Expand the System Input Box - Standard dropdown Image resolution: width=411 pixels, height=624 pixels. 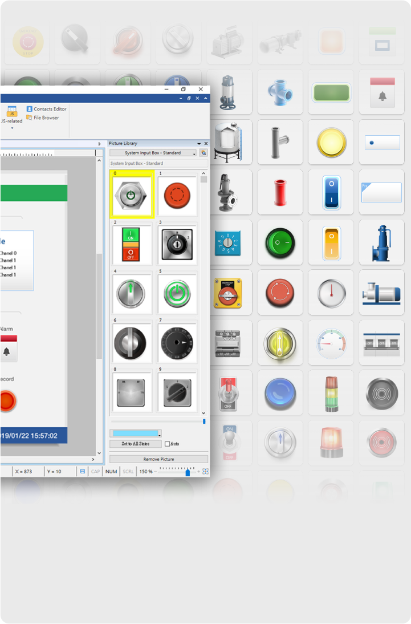tap(153, 153)
